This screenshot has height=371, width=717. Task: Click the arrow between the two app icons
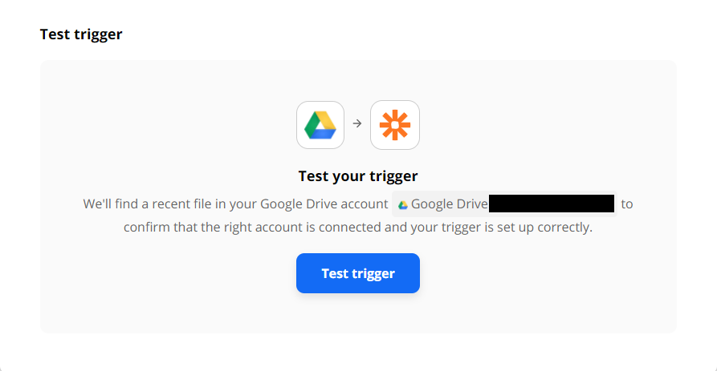pos(357,123)
